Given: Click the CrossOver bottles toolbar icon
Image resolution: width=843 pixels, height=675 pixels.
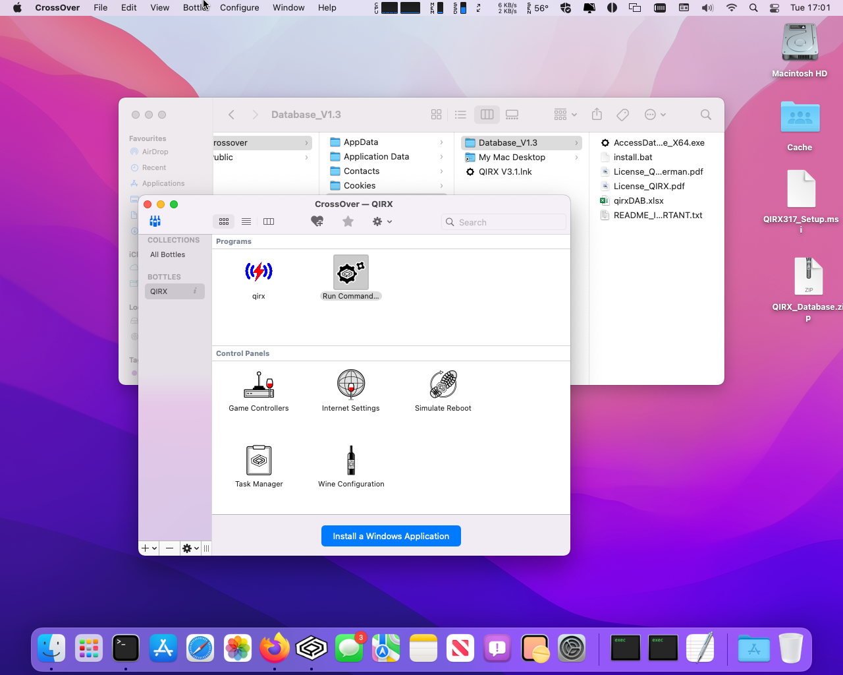Looking at the screenshot, I should [x=155, y=221].
